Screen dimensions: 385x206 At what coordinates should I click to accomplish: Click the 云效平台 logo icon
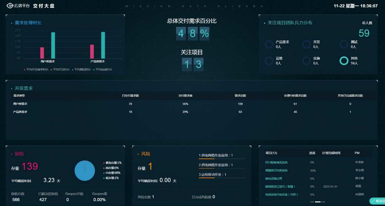click(x=10, y=6)
